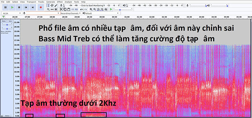Choose the Time Shift tool
This screenshot has height=118, width=252.
click(52, 9)
